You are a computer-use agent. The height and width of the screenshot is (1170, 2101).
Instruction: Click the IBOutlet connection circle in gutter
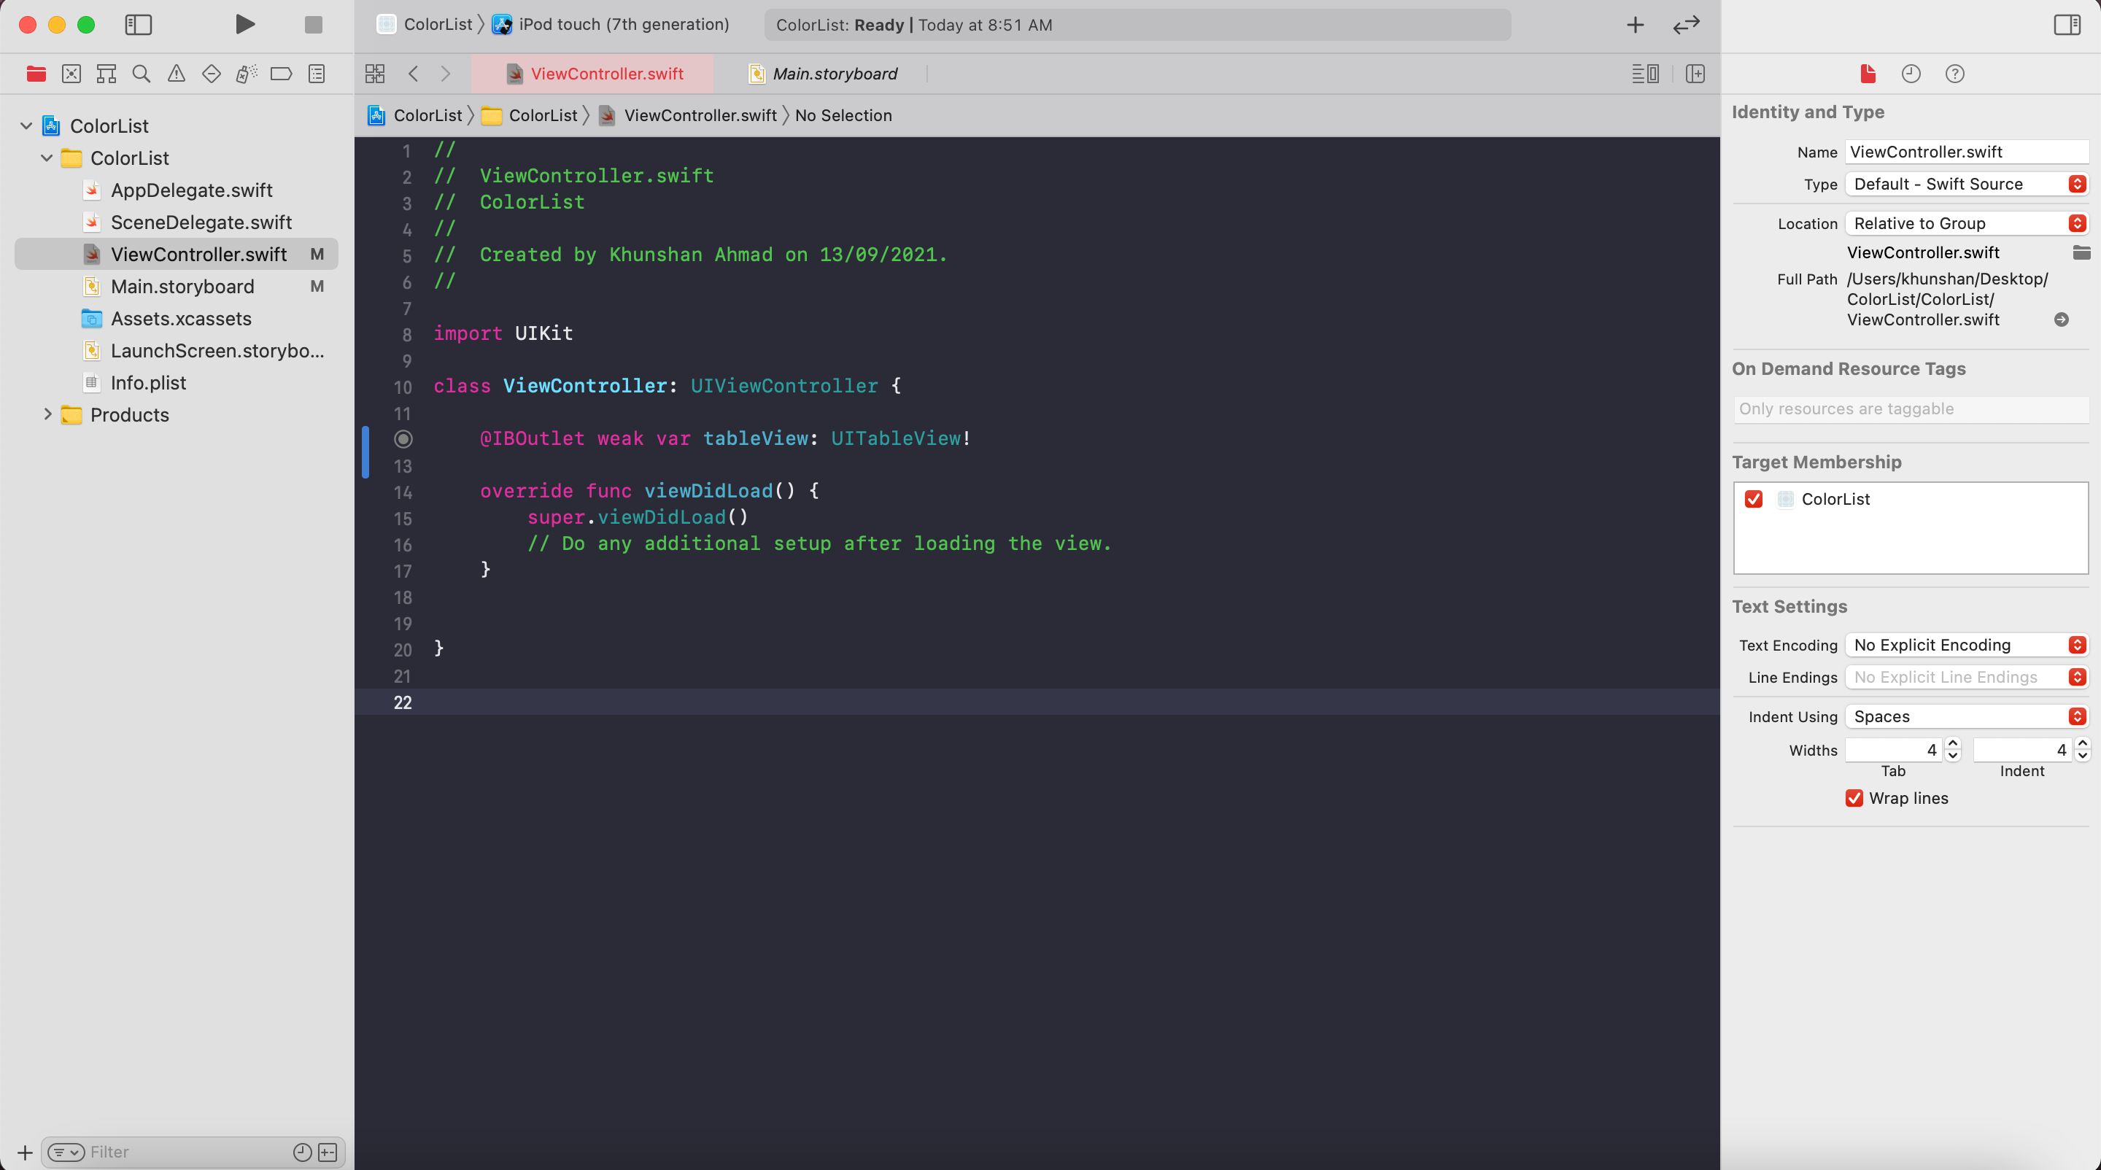pos(403,438)
